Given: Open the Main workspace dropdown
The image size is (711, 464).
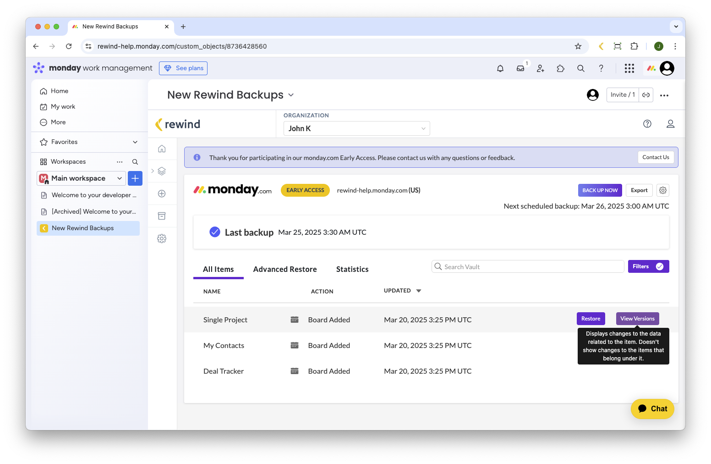Looking at the screenshot, I should (81, 178).
